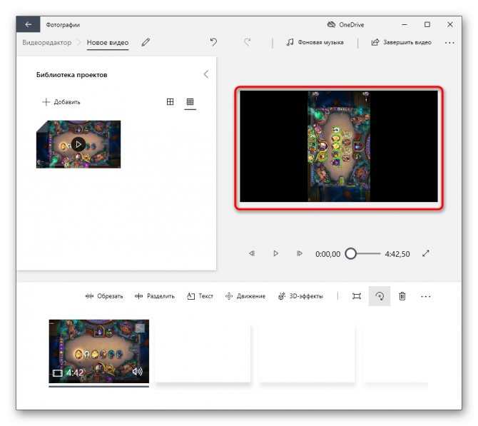Open the Текст text tool
478x426 pixels.
coord(200,296)
